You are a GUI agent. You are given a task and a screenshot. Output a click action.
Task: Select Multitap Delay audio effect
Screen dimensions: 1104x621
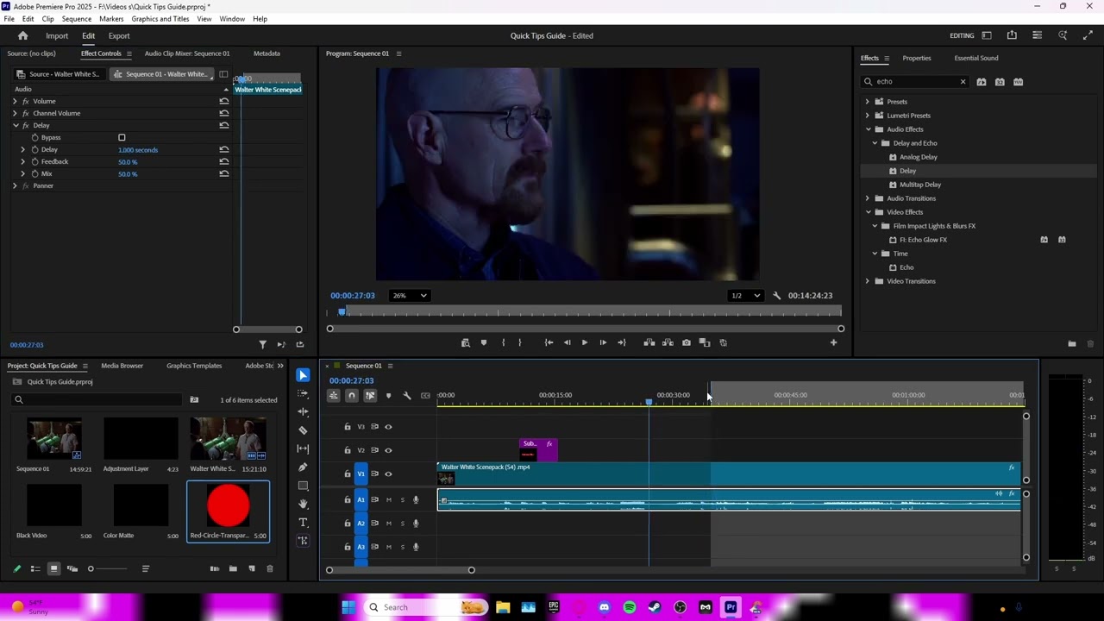coord(920,185)
